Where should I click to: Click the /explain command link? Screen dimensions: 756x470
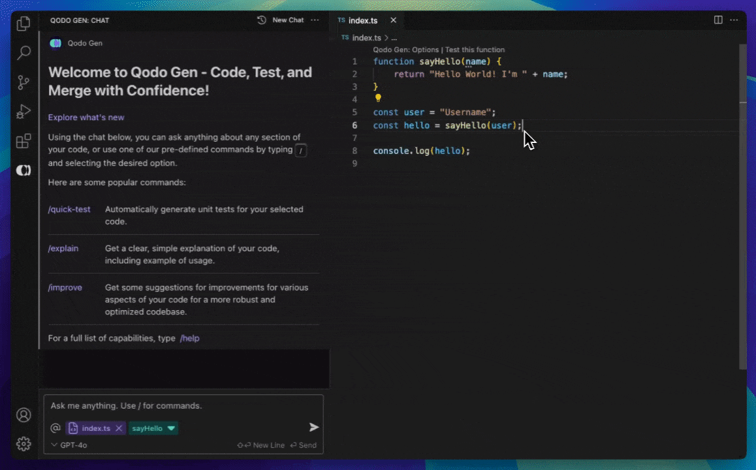point(63,248)
